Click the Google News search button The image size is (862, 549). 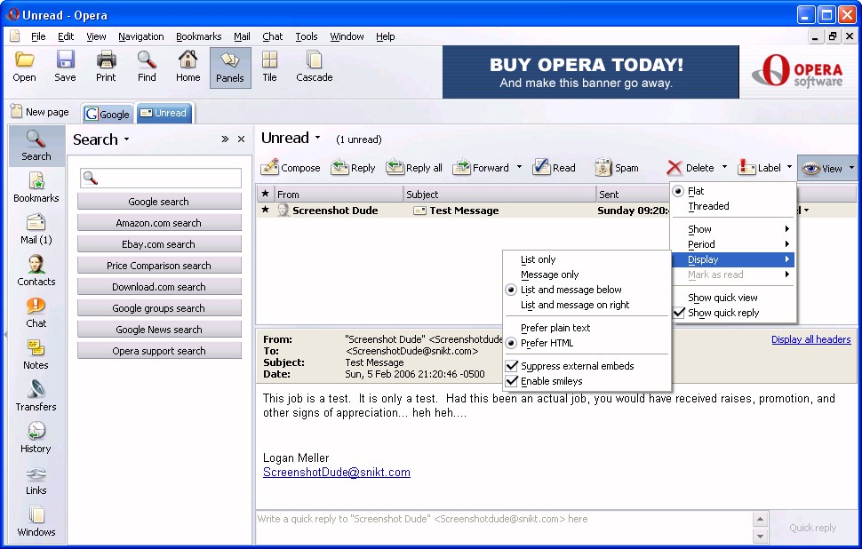pyautogui.click(x=159, y=330)
